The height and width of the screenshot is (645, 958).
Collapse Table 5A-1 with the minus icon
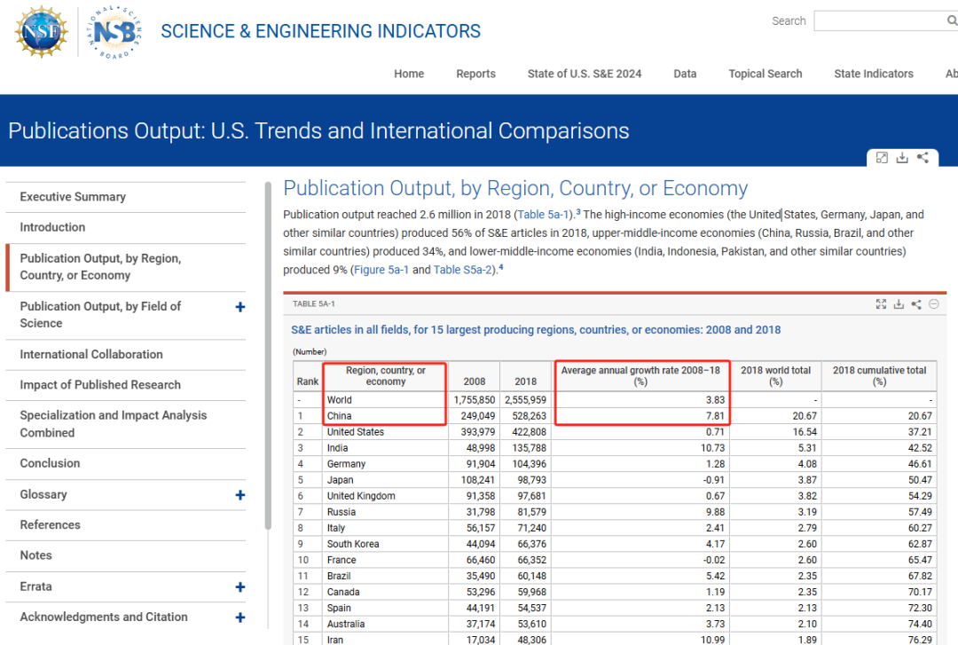click(x=933, y=303)
